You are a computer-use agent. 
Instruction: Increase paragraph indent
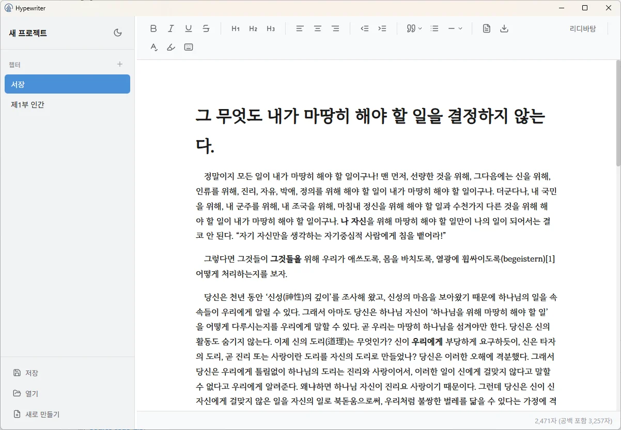click(x=382, y=28)
